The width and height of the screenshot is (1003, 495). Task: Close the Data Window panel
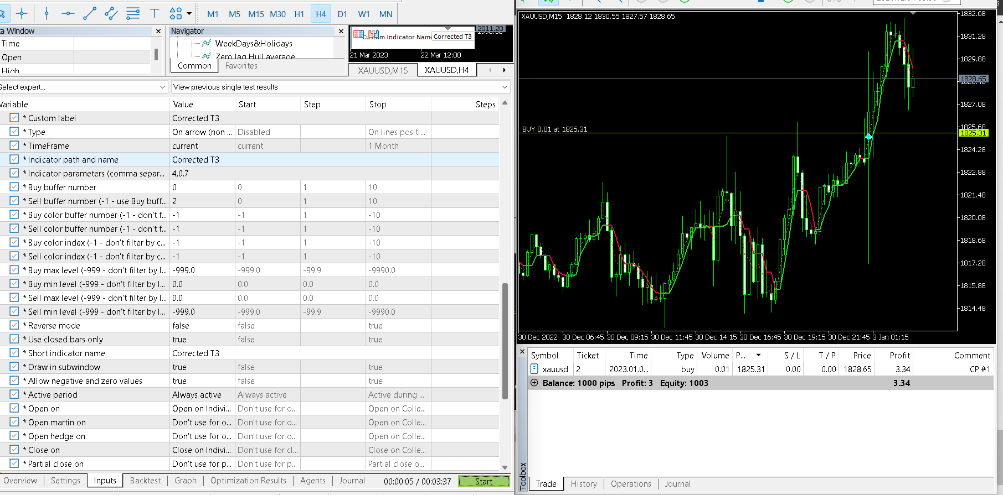pyautogui.click(x=158, y=31)
